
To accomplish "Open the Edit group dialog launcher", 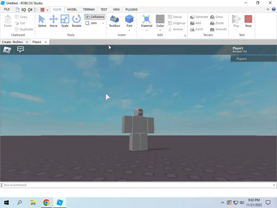I will click(185, 35).
